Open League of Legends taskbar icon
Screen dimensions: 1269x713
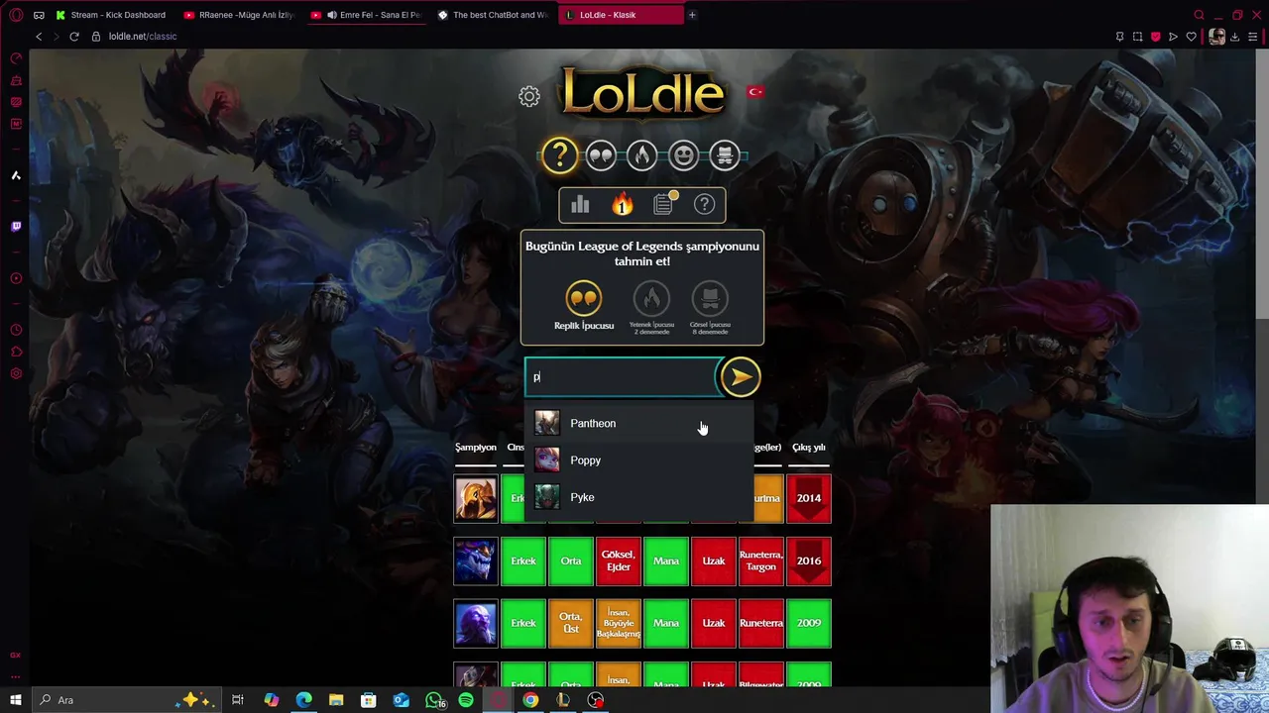pyautogui.click(x=563, y=700)
